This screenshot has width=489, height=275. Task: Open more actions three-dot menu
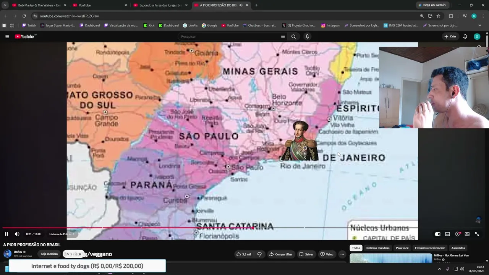pyautogui.click(x=342, y=254)
